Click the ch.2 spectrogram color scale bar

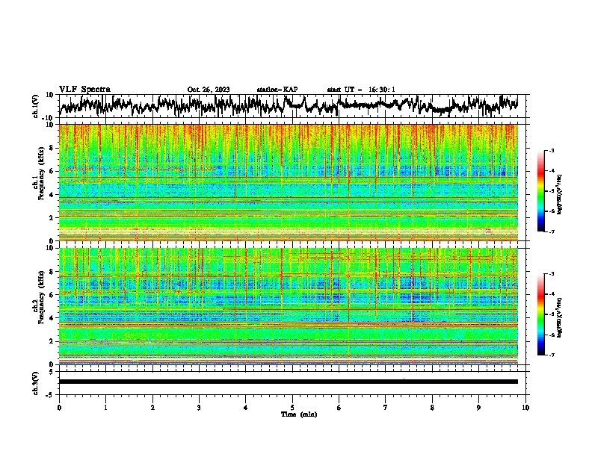coord(541,314)
